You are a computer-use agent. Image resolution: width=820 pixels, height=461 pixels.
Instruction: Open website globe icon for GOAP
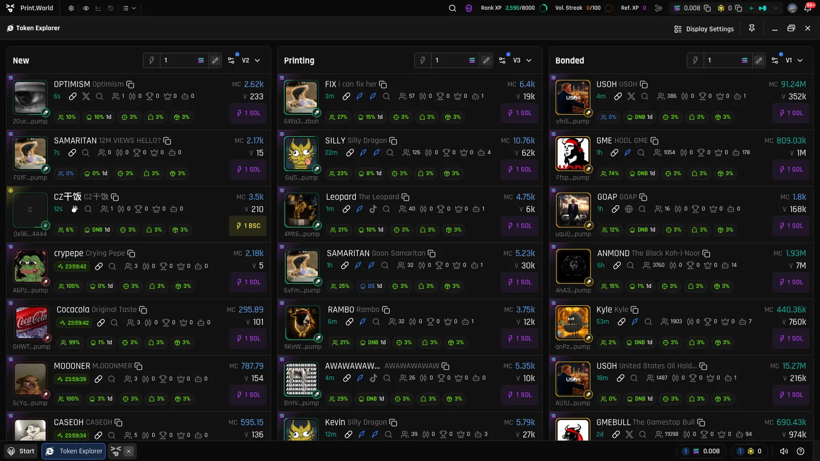(629, 209)
